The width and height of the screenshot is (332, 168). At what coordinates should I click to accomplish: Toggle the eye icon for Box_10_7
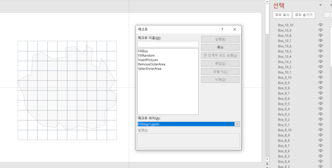pos(320,41)
